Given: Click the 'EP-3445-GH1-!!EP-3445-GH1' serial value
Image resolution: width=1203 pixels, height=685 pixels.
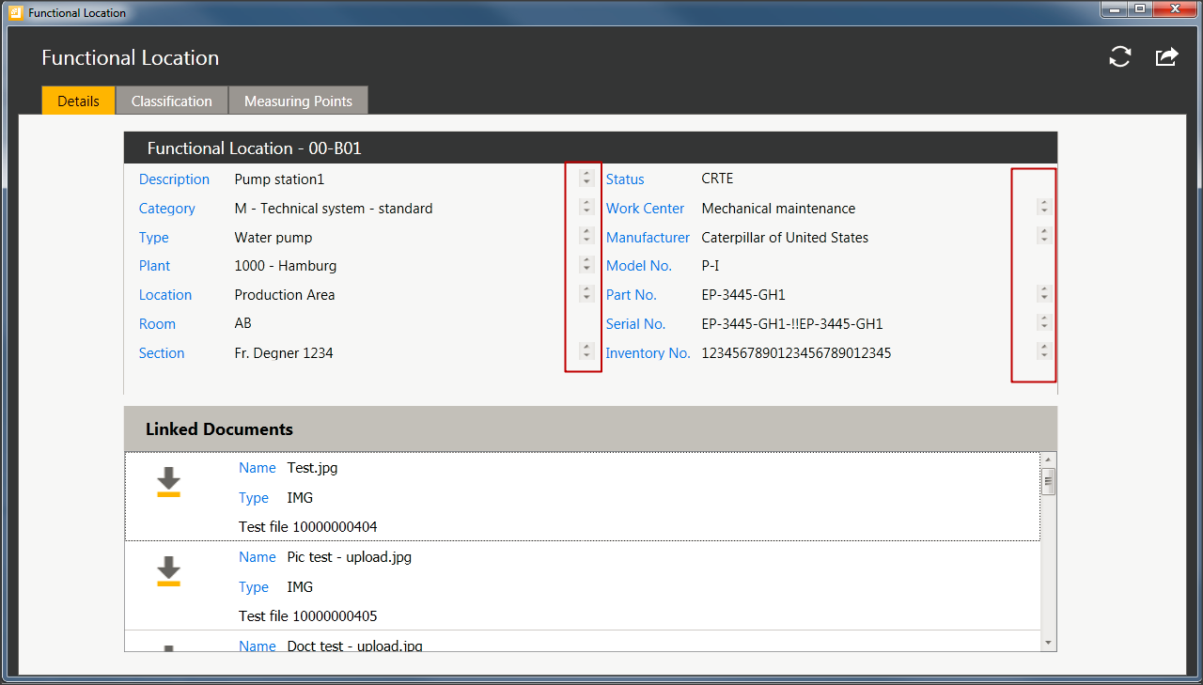Looking at the screenshot, I should (x=792, y=324).
